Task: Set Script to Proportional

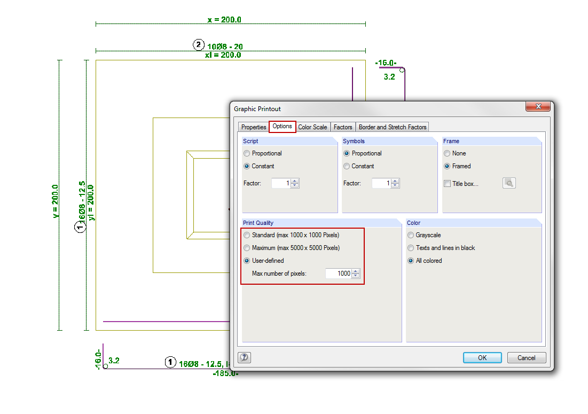Action: click(x=246, y=153)
